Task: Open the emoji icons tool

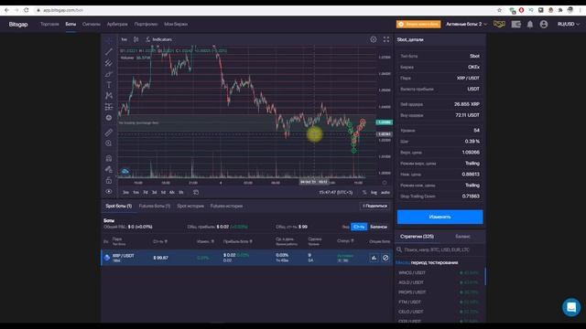Action: tap(109, 118)
